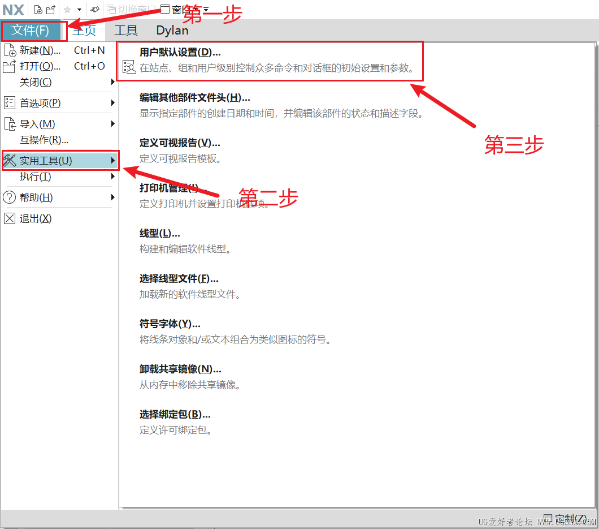Open the toolbar options dropdown arrow after 窗口
599x529 pixels.
(x=206, y=10)
